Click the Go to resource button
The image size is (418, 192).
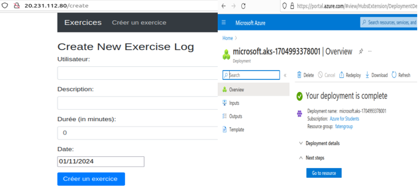(x=324, y=173)
